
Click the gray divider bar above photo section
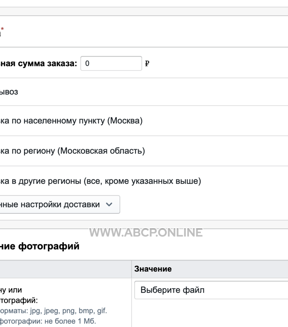[144, 224]
